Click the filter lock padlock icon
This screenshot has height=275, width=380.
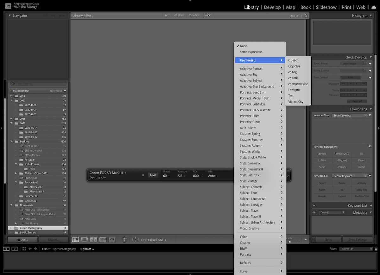click(306, 15)
